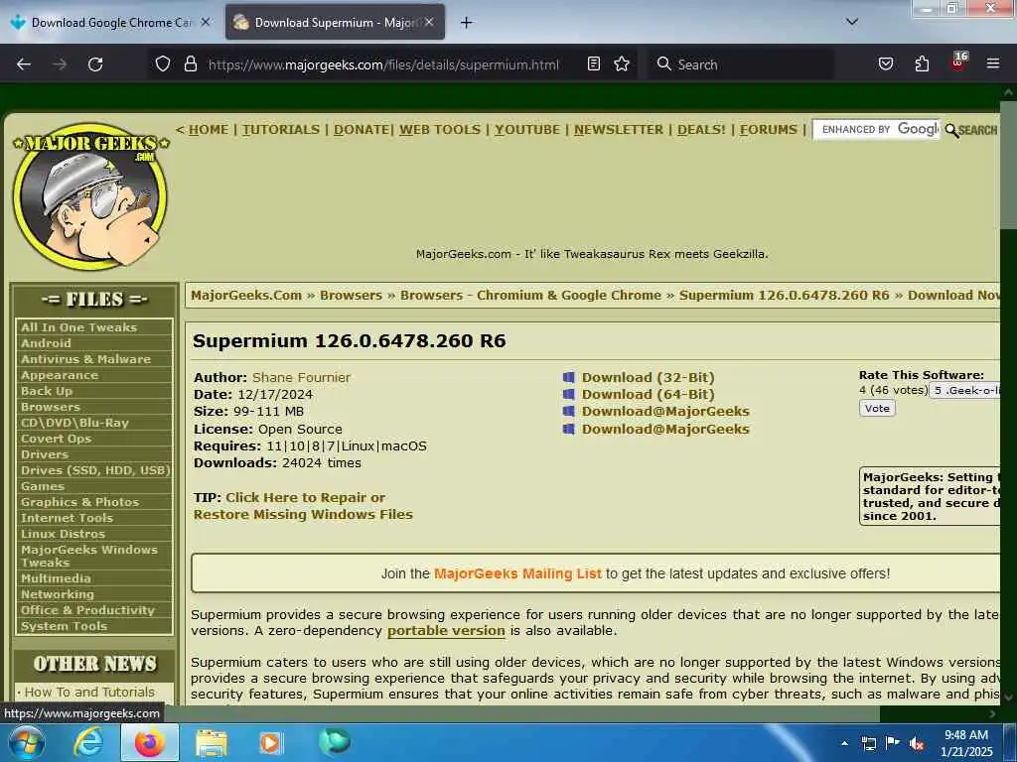The image size is (1017, 762).
Task: Open WEB TOOLS in the nav bar
Action: [x=440, y=130]
